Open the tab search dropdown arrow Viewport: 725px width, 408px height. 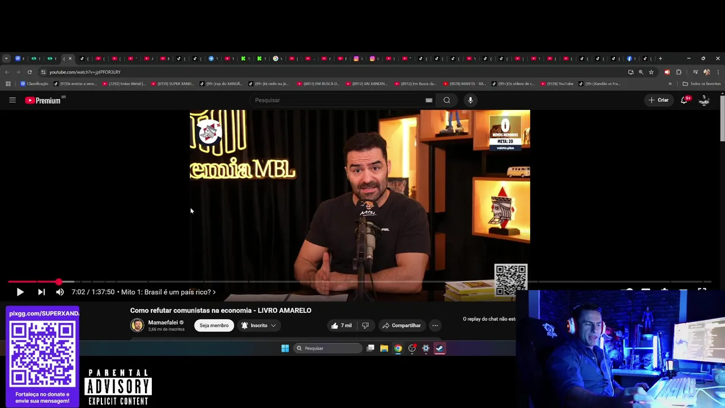point(6,58)
